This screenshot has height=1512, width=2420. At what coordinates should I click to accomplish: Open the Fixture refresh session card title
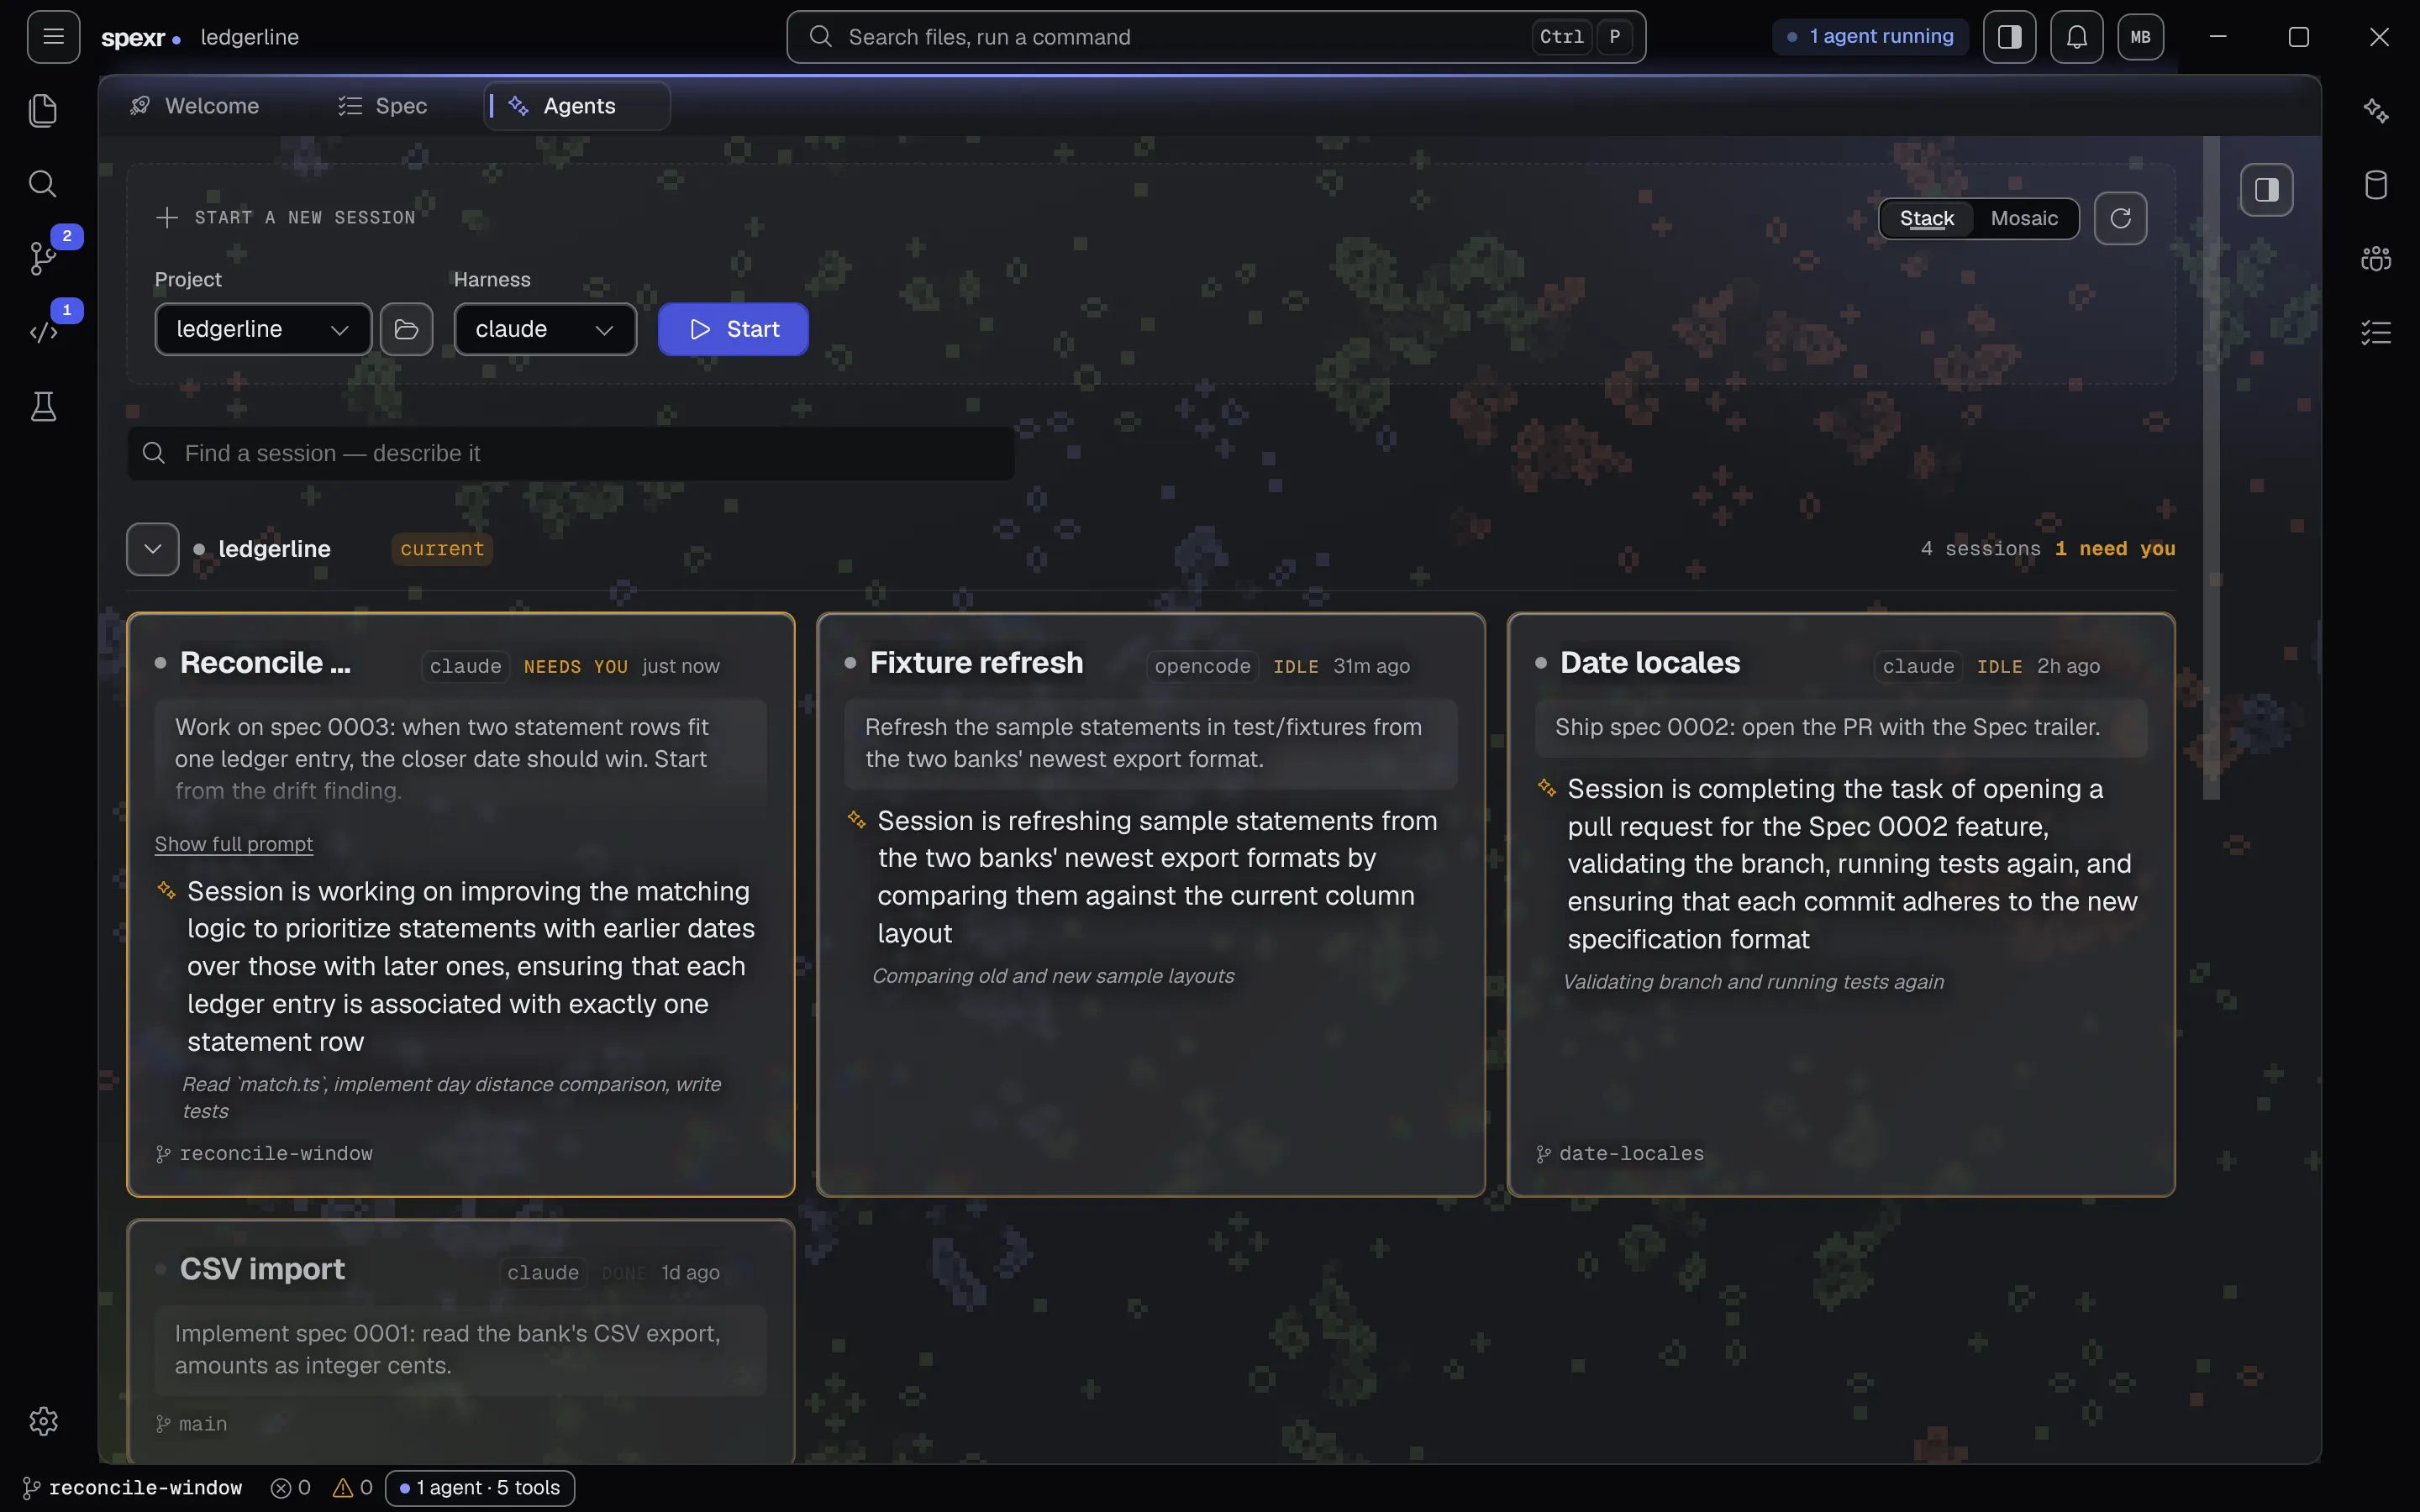(976, 663)
